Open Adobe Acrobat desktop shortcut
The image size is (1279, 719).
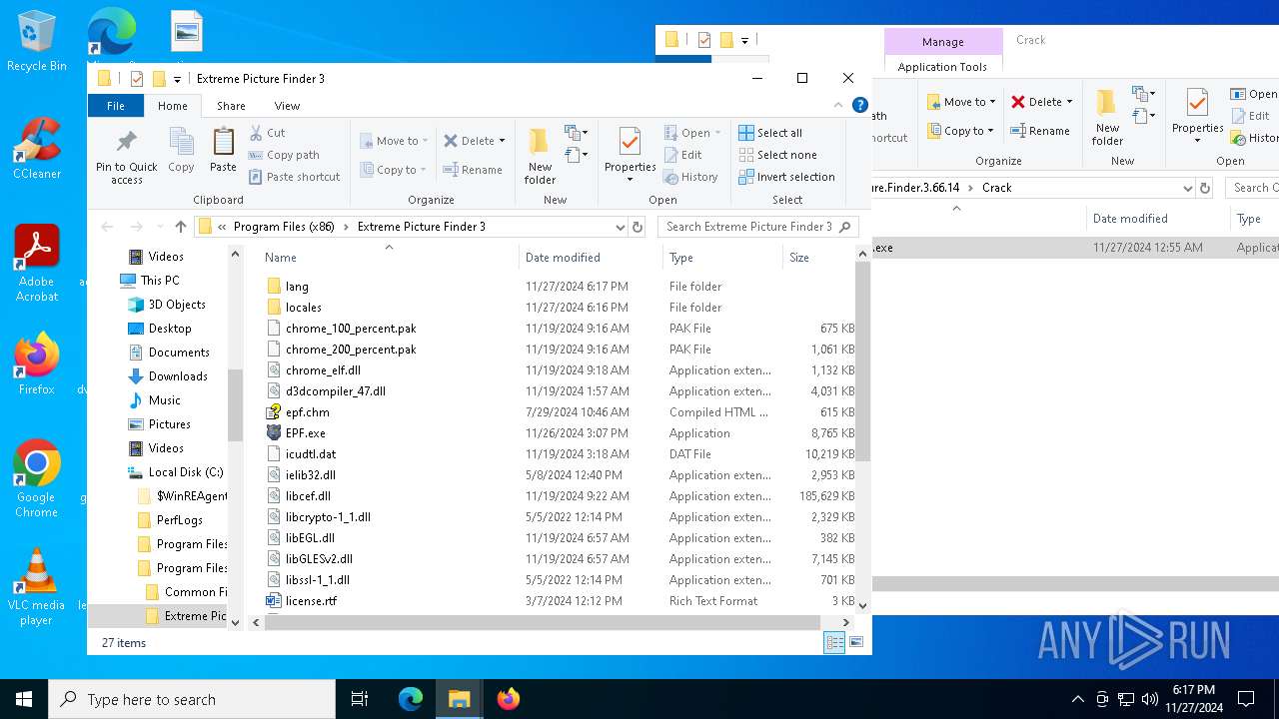[x=37, y=263]
